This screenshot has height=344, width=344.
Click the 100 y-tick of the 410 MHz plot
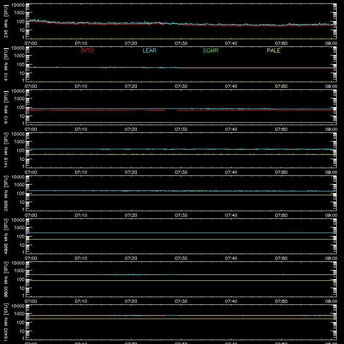point(21,64)
